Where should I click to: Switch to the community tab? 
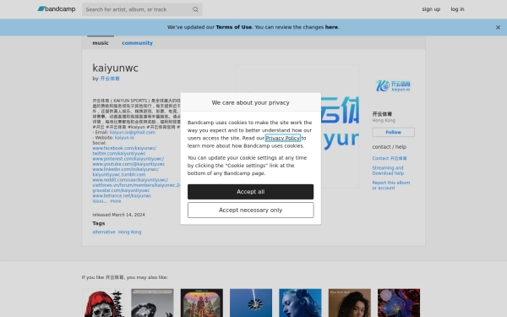(137, 43)
